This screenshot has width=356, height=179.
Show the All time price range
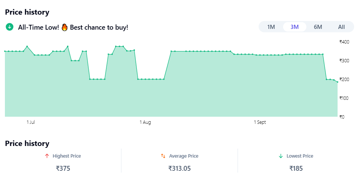coord(341,27)
